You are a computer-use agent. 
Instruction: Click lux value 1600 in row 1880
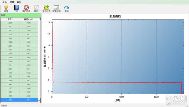(x=28, y=23)
